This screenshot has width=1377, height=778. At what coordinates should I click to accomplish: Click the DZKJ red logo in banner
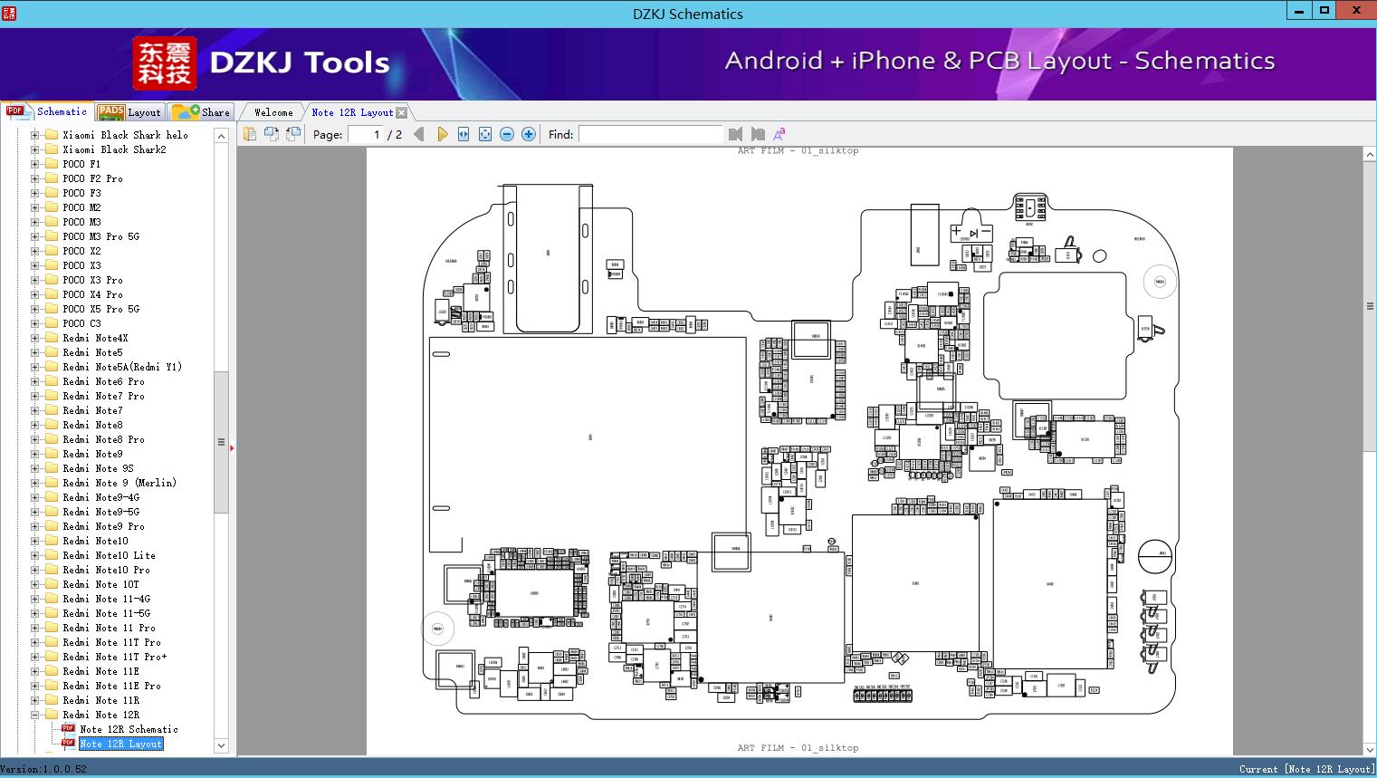click(x=165, y=63)
